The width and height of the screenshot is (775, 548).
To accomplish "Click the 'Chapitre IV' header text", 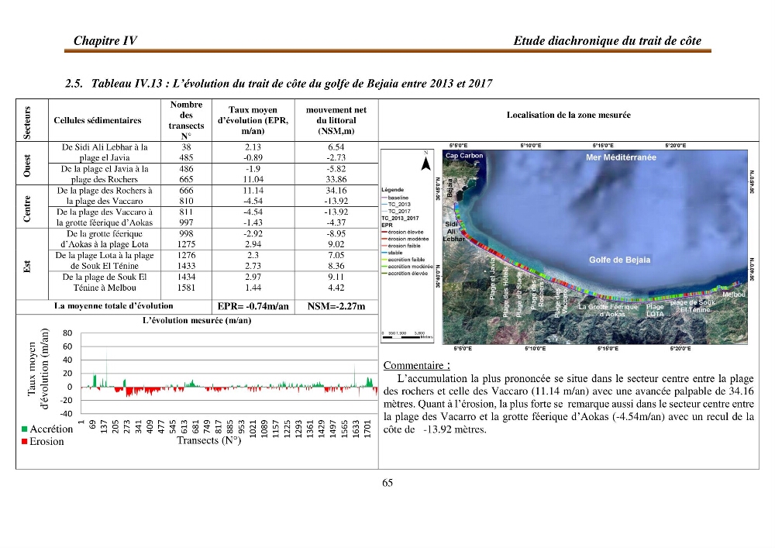I will click(x=105, y=40).
